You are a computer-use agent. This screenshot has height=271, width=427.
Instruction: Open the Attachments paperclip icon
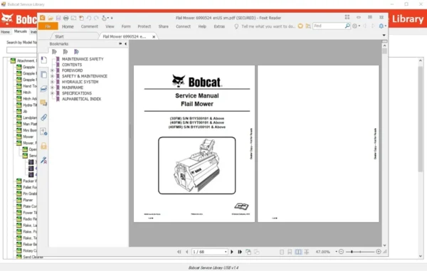click(43, 117)
